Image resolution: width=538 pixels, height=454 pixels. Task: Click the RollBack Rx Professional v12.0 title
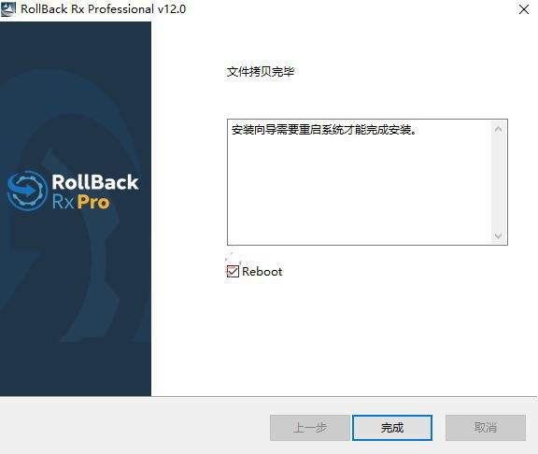pos(104,9)
